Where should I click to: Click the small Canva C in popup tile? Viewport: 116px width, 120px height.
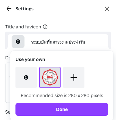point(26,77)
